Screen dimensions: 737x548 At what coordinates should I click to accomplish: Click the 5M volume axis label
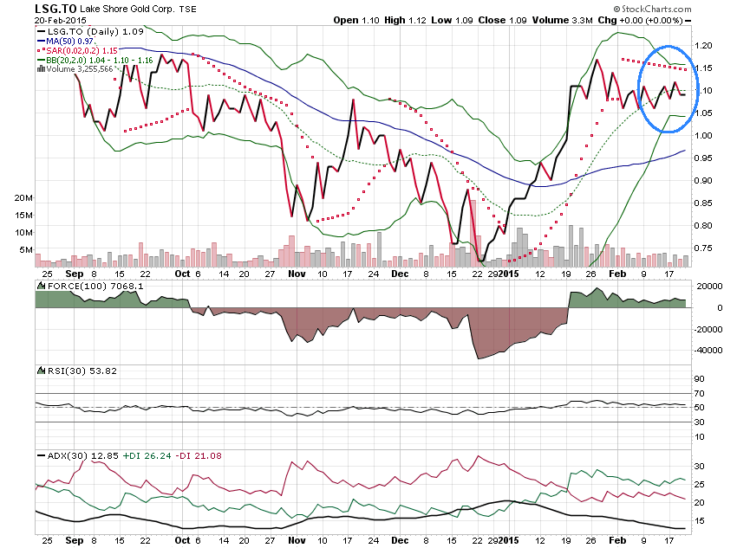26,250
